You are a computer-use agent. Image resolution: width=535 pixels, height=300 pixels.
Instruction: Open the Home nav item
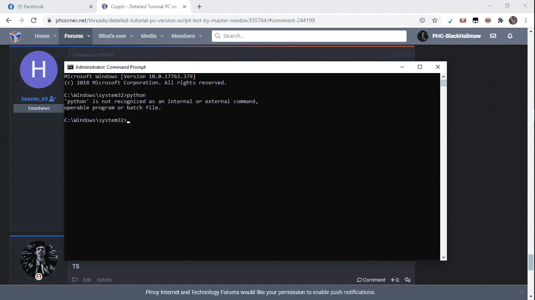tap(42, 36)
